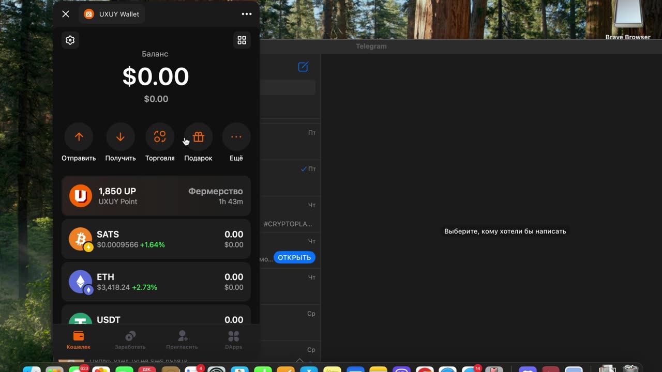Open the four-squares grid icon in wallet
This screenshot has height=372, width=662.
click(x=242, y=40)
